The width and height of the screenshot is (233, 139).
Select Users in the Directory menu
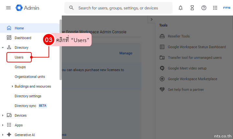click(x=19, y=57)
